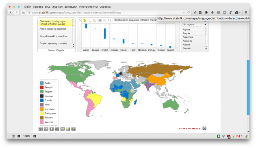The height and width of the screenshot is (148, 256).
Task: Select Australia in the country list
Action: [x=193, y=41]
